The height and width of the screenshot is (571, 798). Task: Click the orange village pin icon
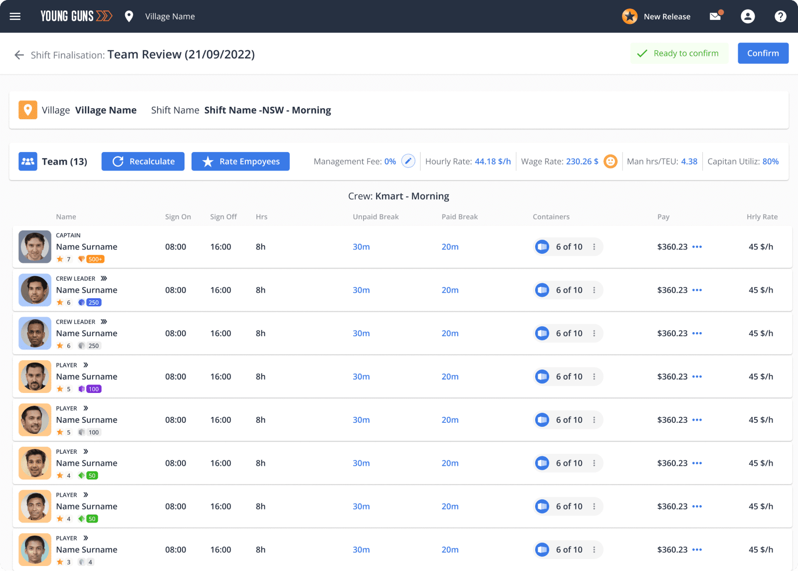[28, 110]
